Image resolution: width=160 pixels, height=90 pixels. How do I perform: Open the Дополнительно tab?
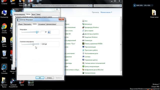[x=51, y=24]
